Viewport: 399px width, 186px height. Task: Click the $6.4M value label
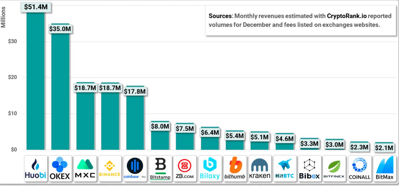(x=210, y=133)
